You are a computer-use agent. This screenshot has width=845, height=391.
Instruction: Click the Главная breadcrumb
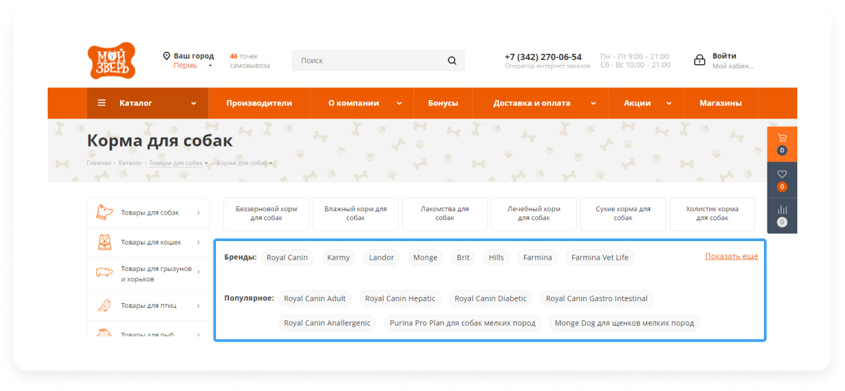(x=99, y=163)
